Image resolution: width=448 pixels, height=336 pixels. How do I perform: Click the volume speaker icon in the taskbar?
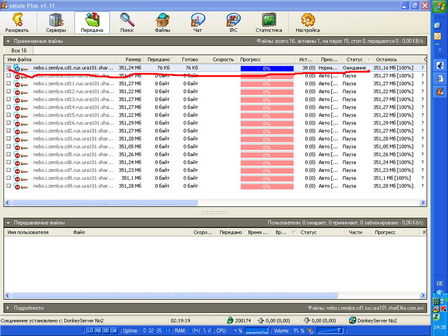pyautogui.click(x=310, y=330)
